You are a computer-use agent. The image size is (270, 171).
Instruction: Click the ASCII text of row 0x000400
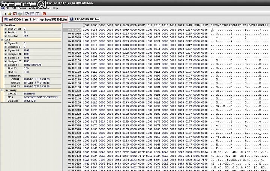click(x=239, y=152)
